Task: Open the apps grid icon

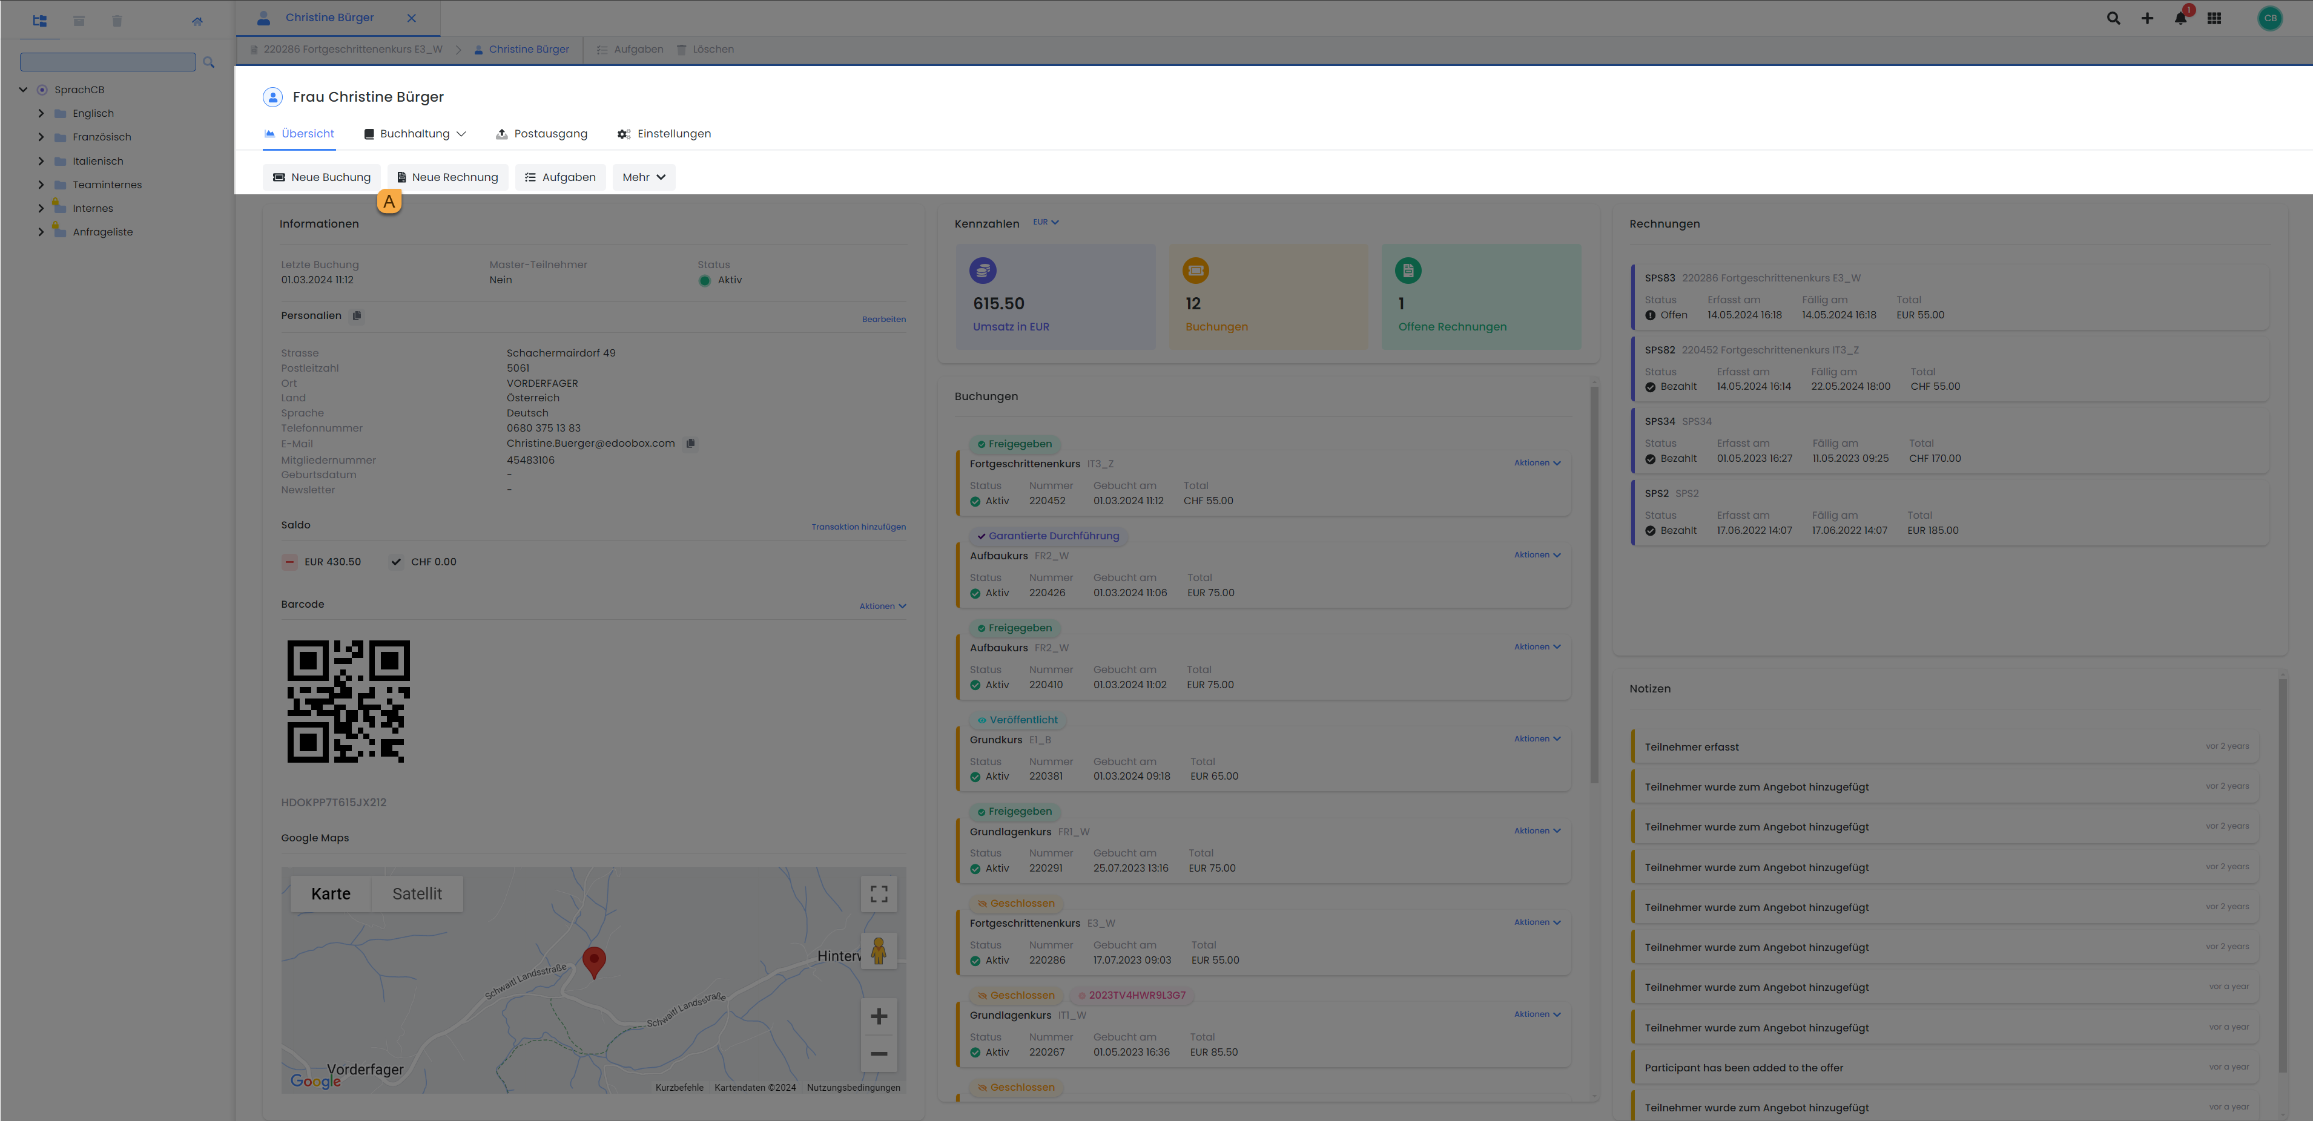Action: 2214,18
